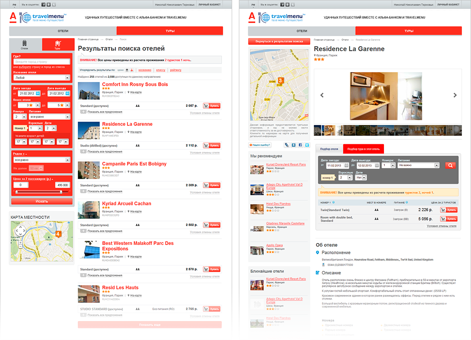Switch to the ТУРЫ tab on left page

pyautogui.click(x=170, y=31)
